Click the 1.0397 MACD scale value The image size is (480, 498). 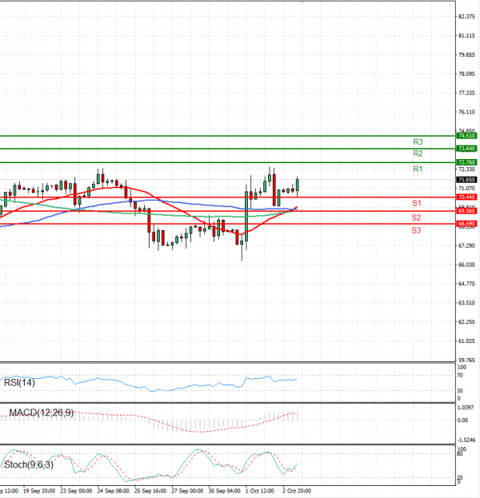click(x=466, y=408)
